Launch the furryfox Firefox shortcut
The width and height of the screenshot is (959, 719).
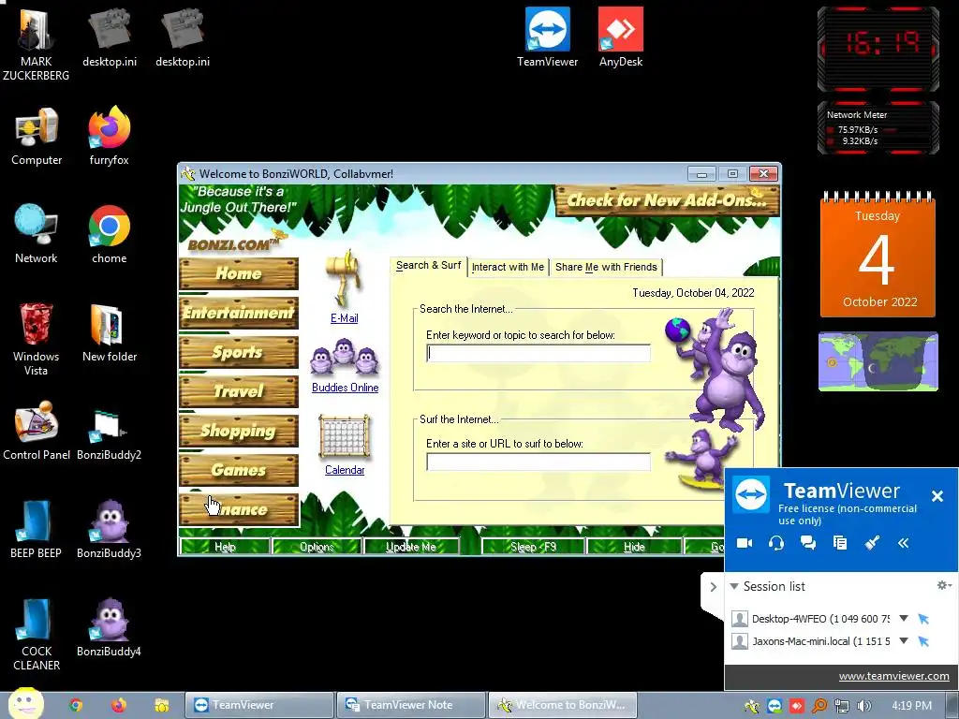[x=109, y=136]
